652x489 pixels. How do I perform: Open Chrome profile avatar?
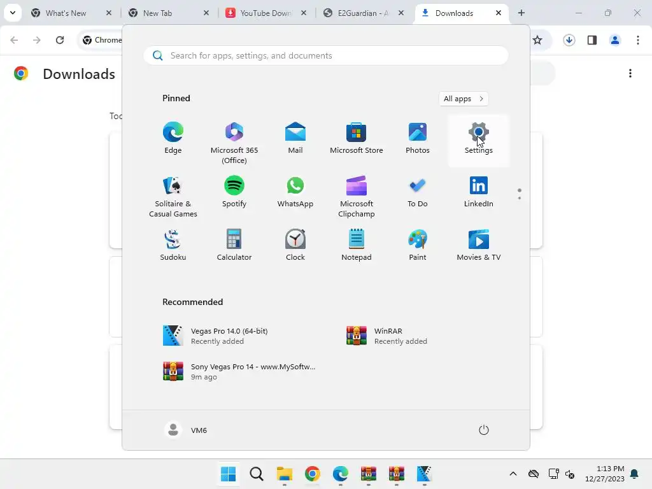coord(615,40)
